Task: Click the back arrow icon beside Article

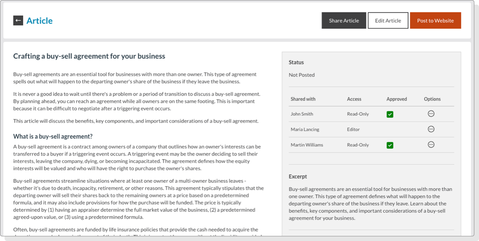Action: tap(18, 20)
